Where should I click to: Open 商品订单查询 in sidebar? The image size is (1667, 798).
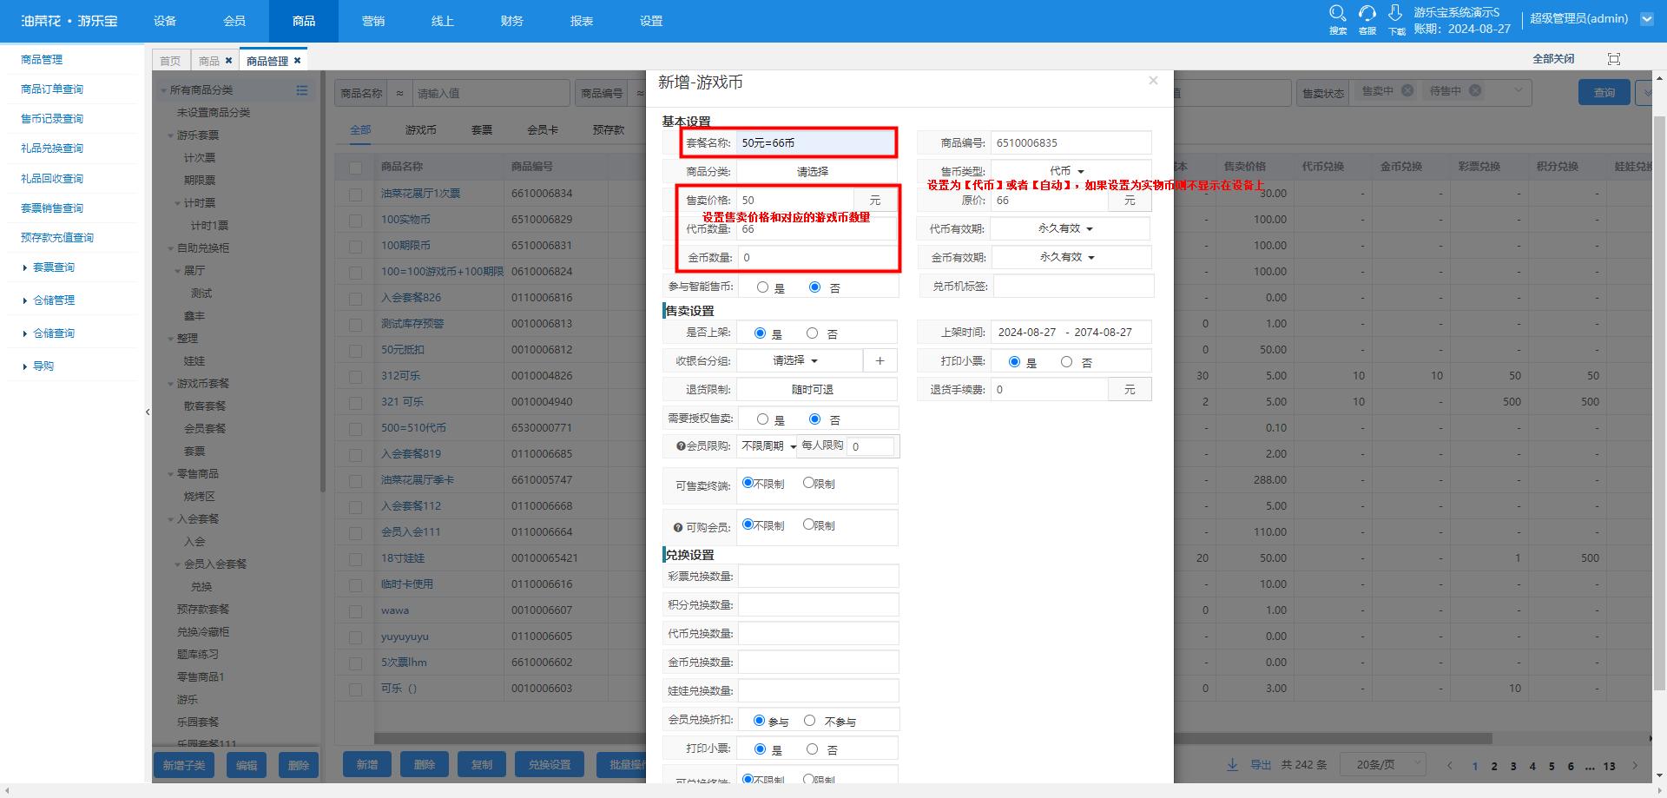(52, 89)
